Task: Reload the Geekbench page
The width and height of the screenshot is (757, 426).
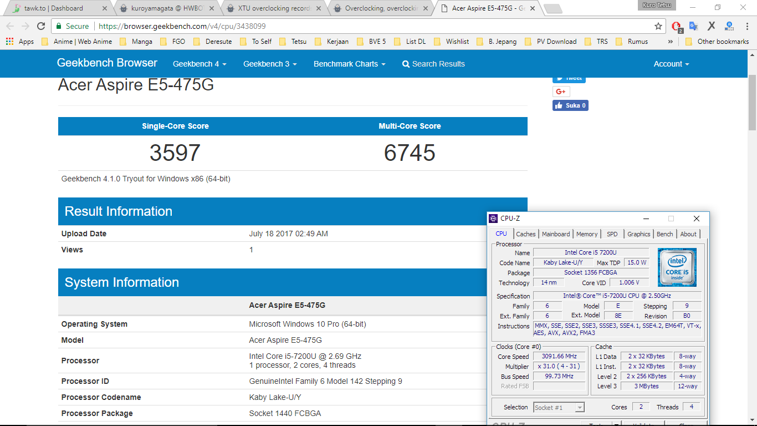Action: click(41, 26)
